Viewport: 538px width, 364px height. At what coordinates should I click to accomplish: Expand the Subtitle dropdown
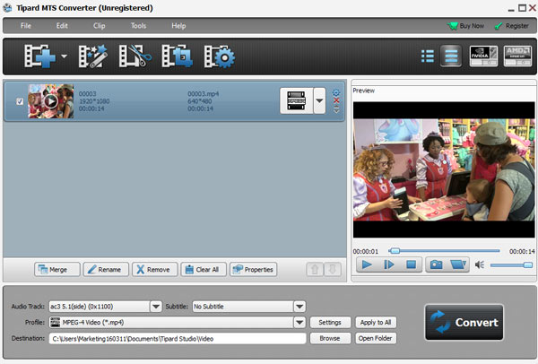click(x=299, y=307)
